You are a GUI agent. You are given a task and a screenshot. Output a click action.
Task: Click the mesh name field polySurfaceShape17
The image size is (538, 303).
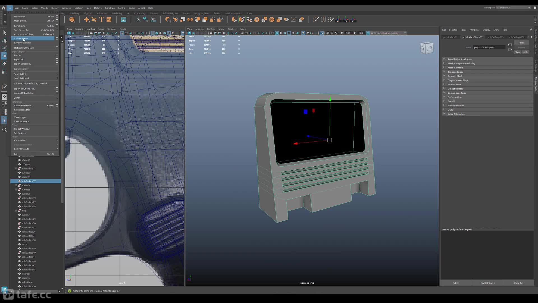tap(489, 47)
